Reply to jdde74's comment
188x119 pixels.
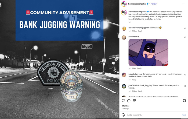pos(140,91)
